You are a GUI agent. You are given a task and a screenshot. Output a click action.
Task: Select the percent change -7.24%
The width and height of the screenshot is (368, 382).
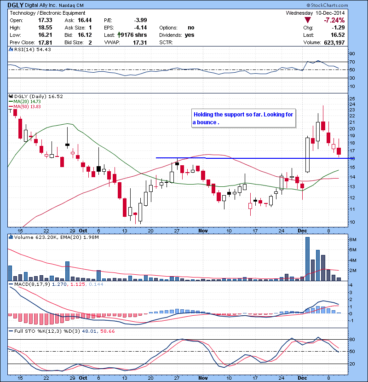(334, 20)
